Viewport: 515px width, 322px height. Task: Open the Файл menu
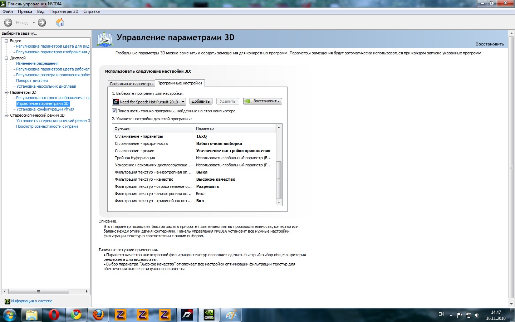click(8, 11)
